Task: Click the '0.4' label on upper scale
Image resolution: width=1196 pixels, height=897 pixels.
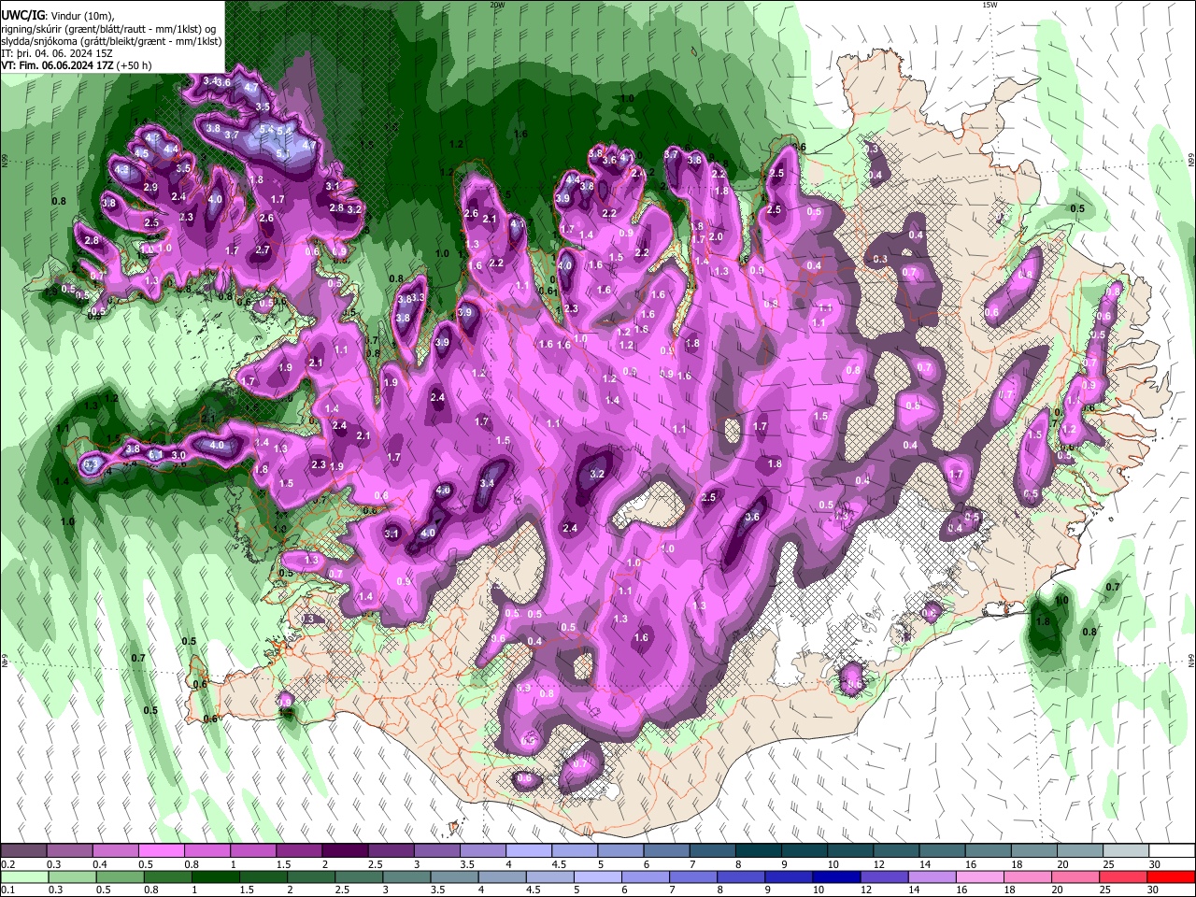Action: 99,864
